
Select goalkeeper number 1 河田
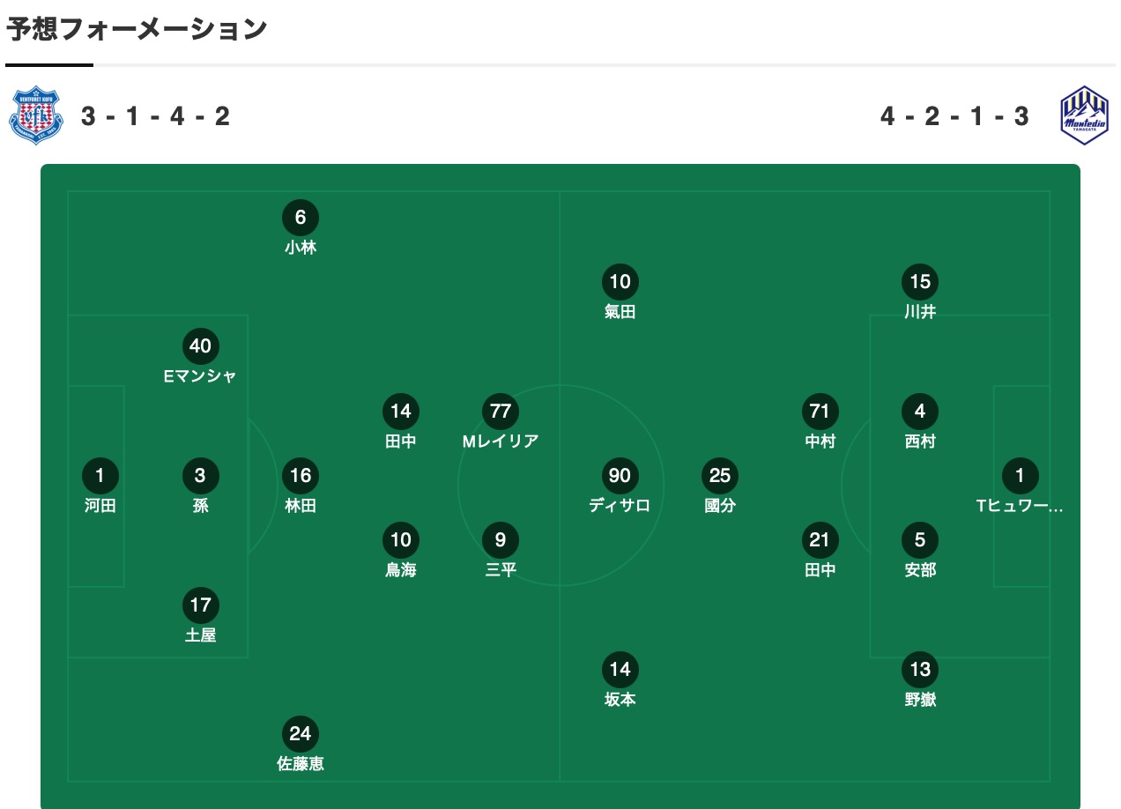(100, 486)
